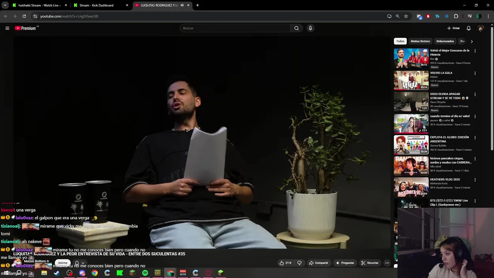Open the red hand ad-blocker extension
This screenshot has height=278, width=494.
428,16
